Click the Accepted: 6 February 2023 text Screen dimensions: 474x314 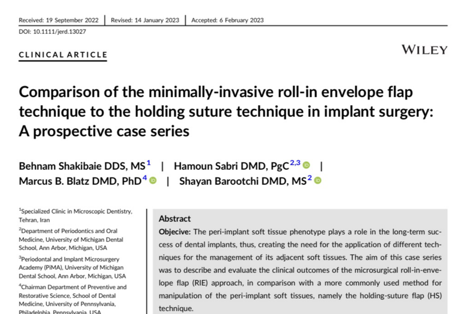(227, 20)
